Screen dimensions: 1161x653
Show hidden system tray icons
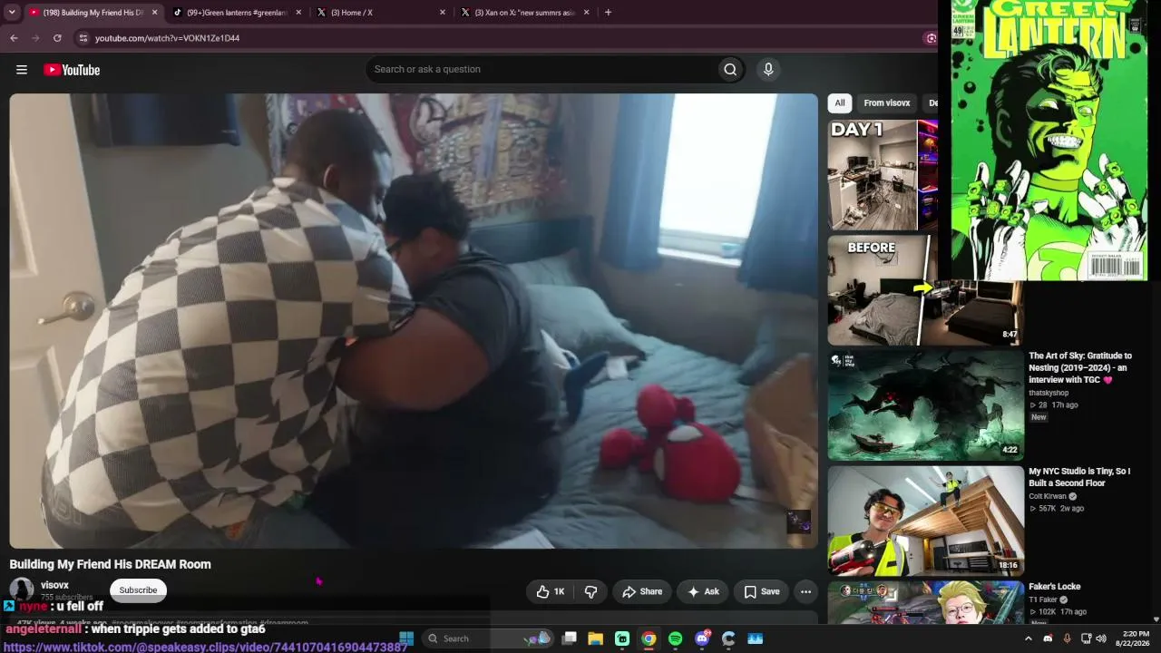click(1028, 638)
